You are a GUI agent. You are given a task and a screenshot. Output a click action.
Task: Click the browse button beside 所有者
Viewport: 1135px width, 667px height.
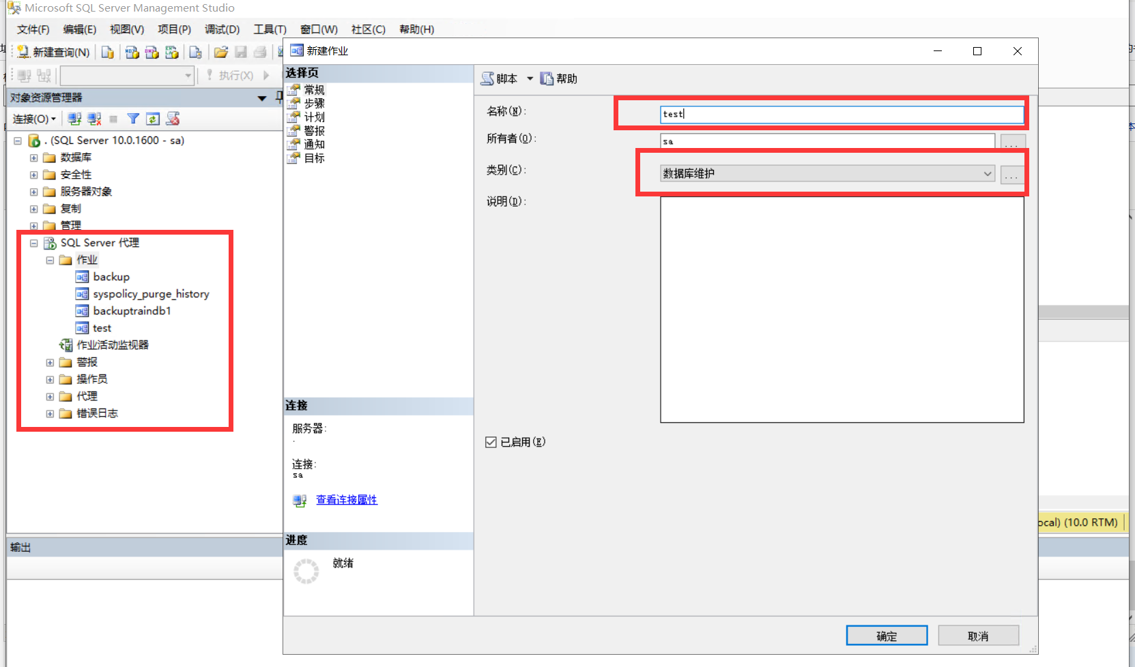[x=1013, y=142]
